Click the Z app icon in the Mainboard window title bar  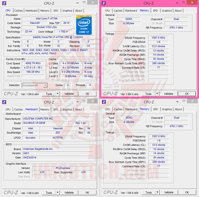pos(4,102)
